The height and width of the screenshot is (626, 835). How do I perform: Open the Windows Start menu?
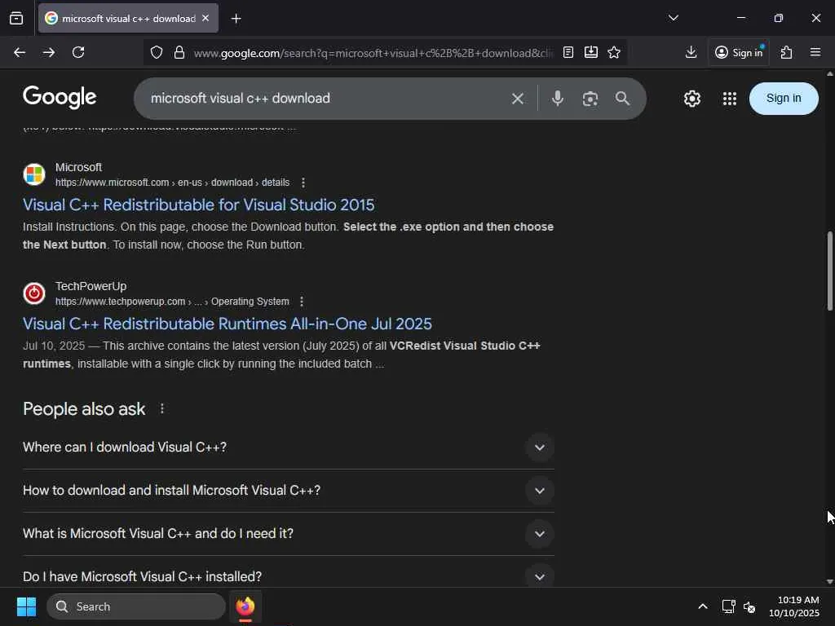click(26, 606)
